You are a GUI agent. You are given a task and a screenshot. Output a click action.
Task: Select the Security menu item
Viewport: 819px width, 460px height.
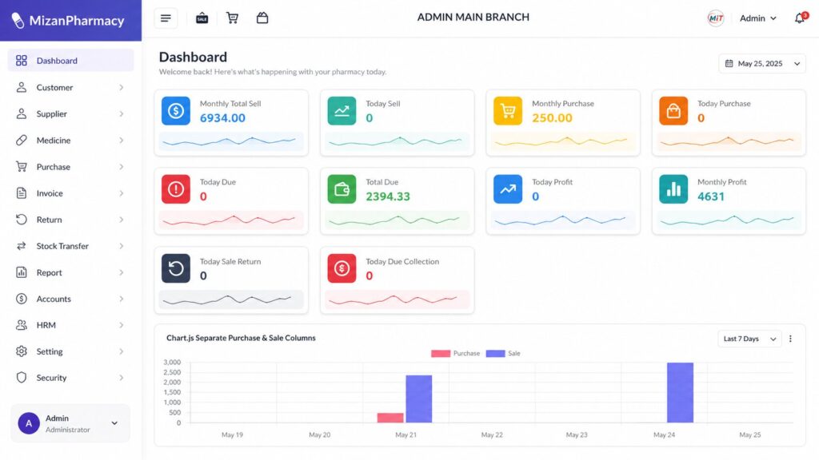[70, 378]
